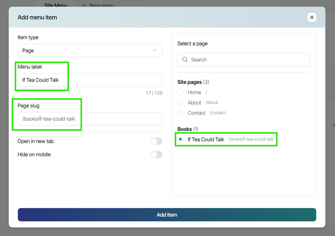Click the Add item button
The width and height of the screenshot is (335, 236).
point(167,215)
